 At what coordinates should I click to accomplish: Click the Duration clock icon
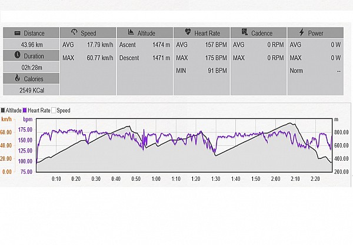tap(17, 55)
